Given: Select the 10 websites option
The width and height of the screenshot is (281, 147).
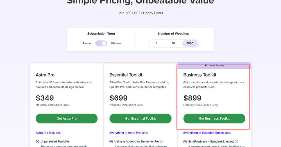Looking at the screenshot, I should (173, 43).
